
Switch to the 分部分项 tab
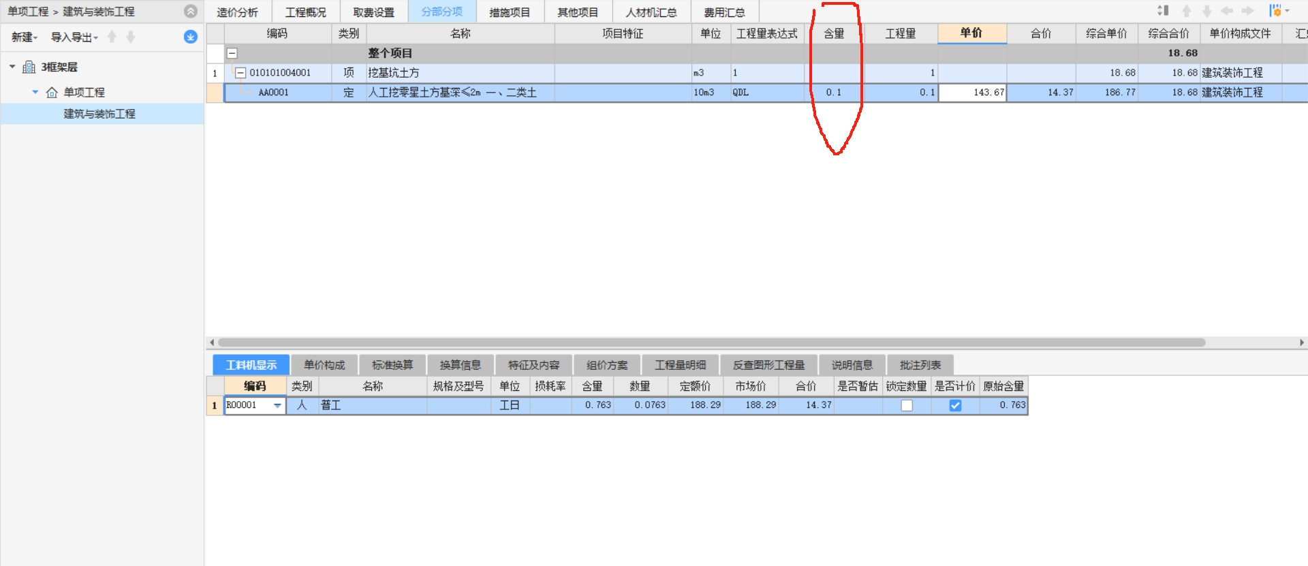coord(442,12)
